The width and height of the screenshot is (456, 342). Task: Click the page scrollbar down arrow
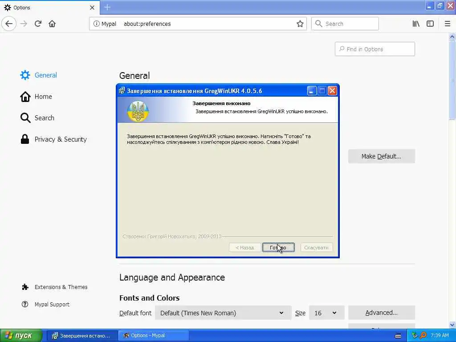coord(452,325)
